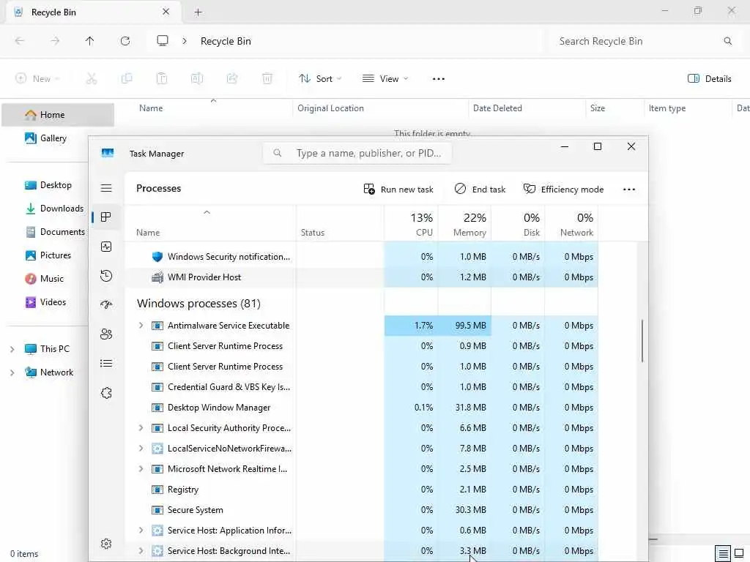
Task: Expand Service Host: Application Information row
Action: tap(141, 531)
